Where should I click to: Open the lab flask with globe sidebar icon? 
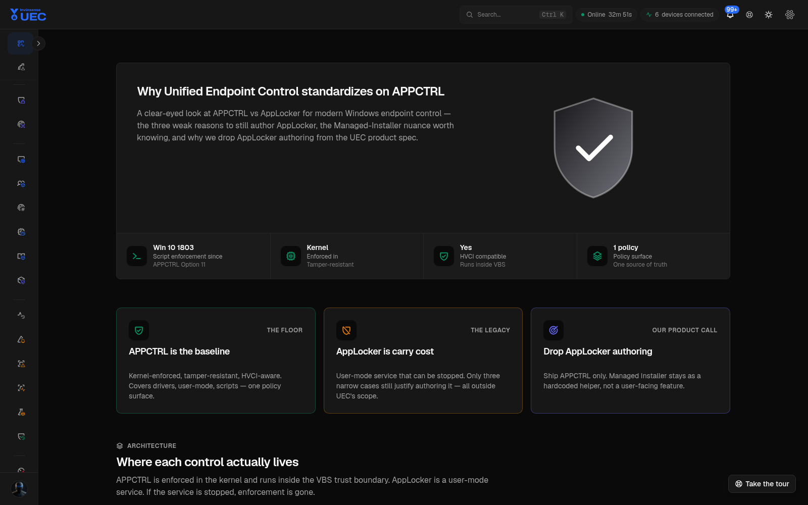(x=21, y=412)
